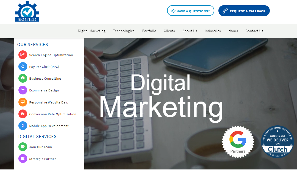Screen dimensions: 297x170
Task: Click the blue Pay Per Click pointer icon
Action: coord(23,67)
